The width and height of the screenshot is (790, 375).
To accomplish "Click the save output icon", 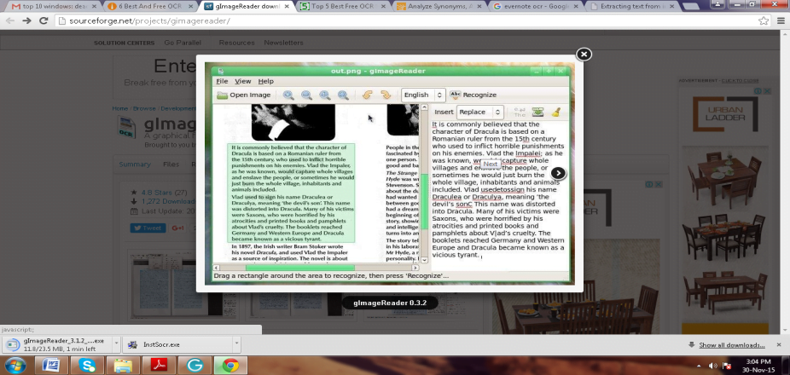I will (x=538, y=112).
